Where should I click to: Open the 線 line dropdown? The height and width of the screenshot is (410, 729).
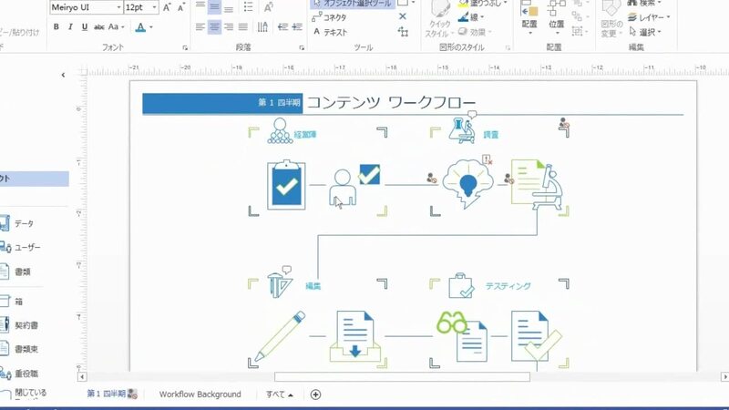coord(471,17)
